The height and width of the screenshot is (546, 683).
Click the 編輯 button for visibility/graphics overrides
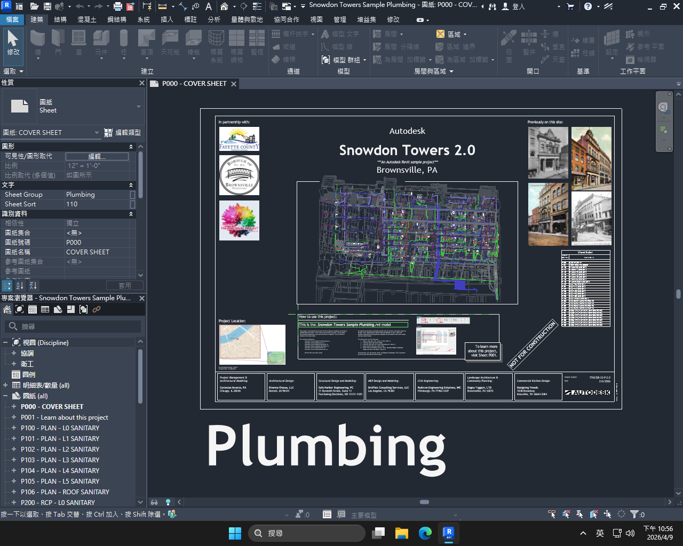pyautogui.click(x=97, y=156)
